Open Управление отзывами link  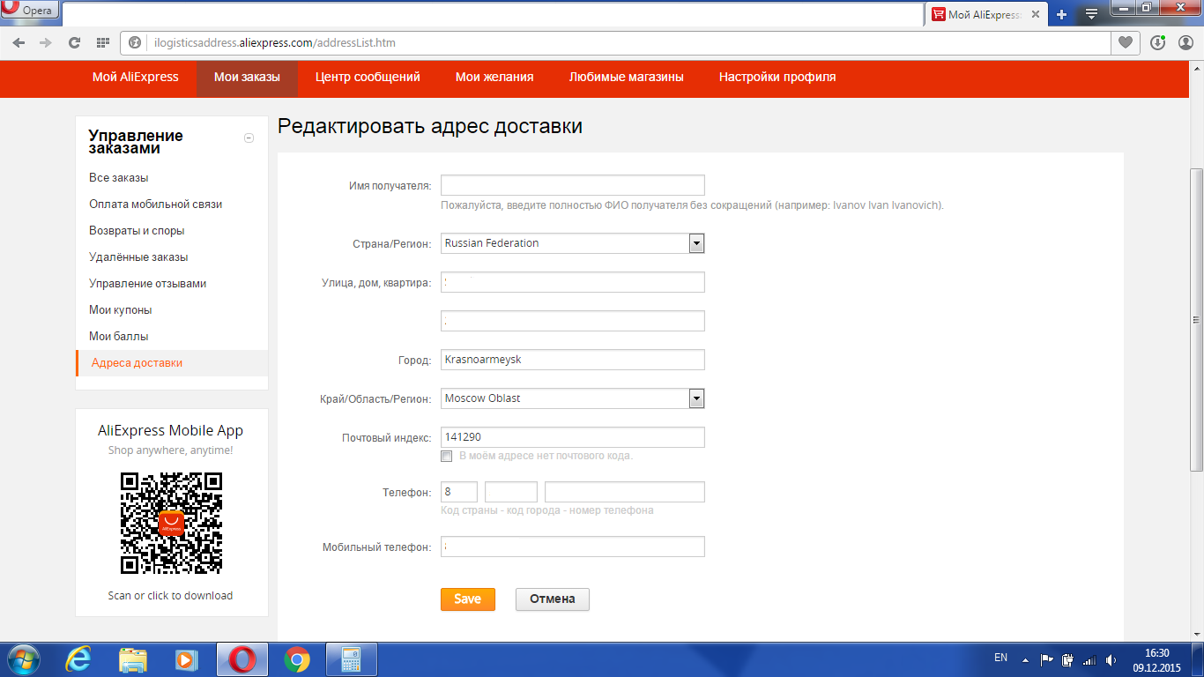(148, 283)
